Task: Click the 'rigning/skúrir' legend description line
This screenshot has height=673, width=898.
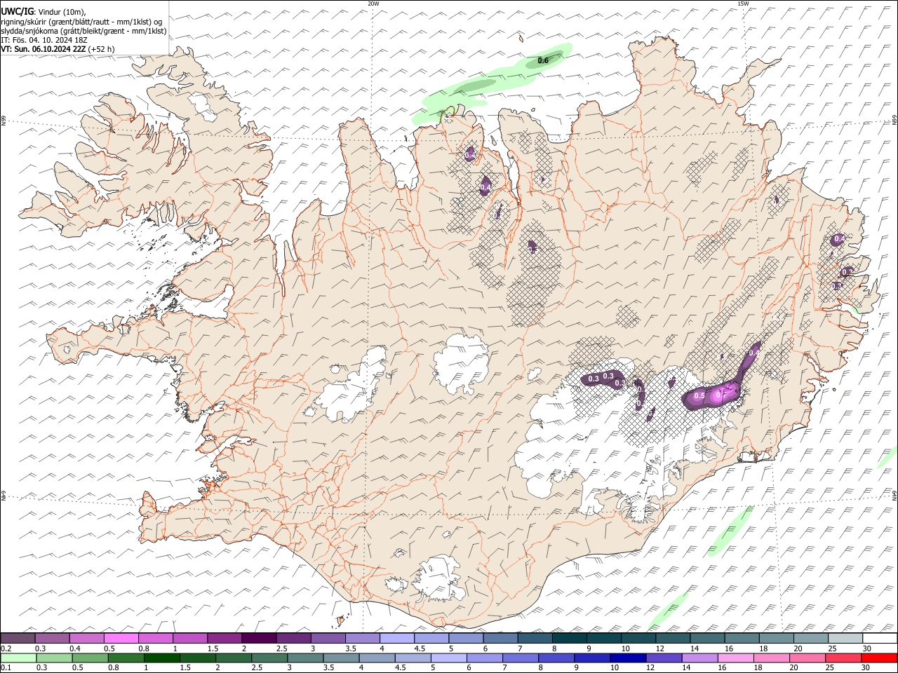Action: click(x=81, y=21)
